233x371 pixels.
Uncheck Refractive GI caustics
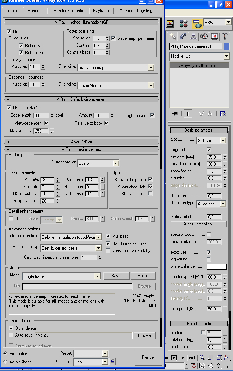[21, 52]
